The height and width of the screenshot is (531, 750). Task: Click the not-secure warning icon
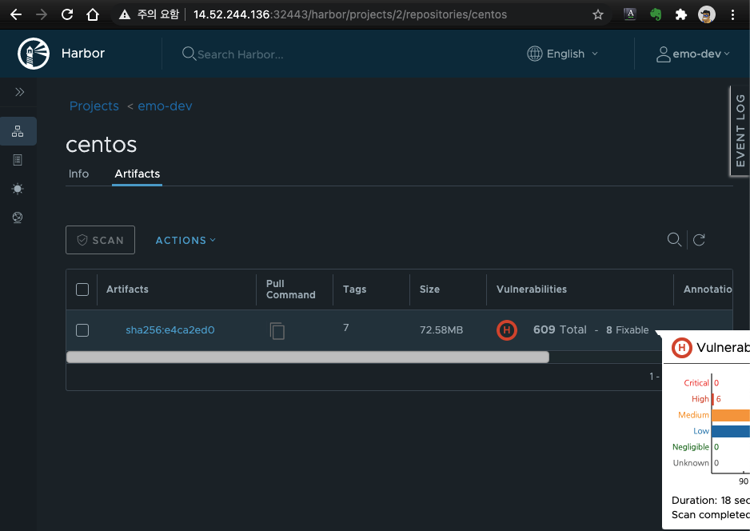125,14
